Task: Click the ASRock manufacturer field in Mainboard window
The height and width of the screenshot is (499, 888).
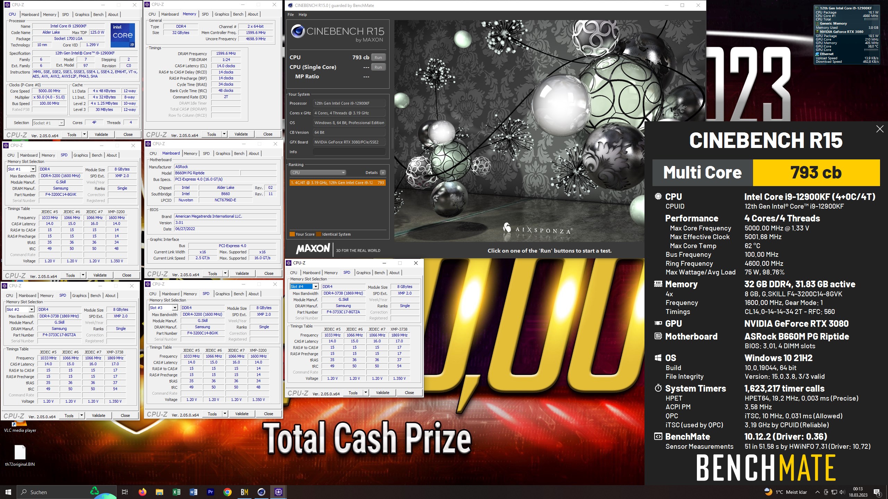Action: (x=225, y=167)
